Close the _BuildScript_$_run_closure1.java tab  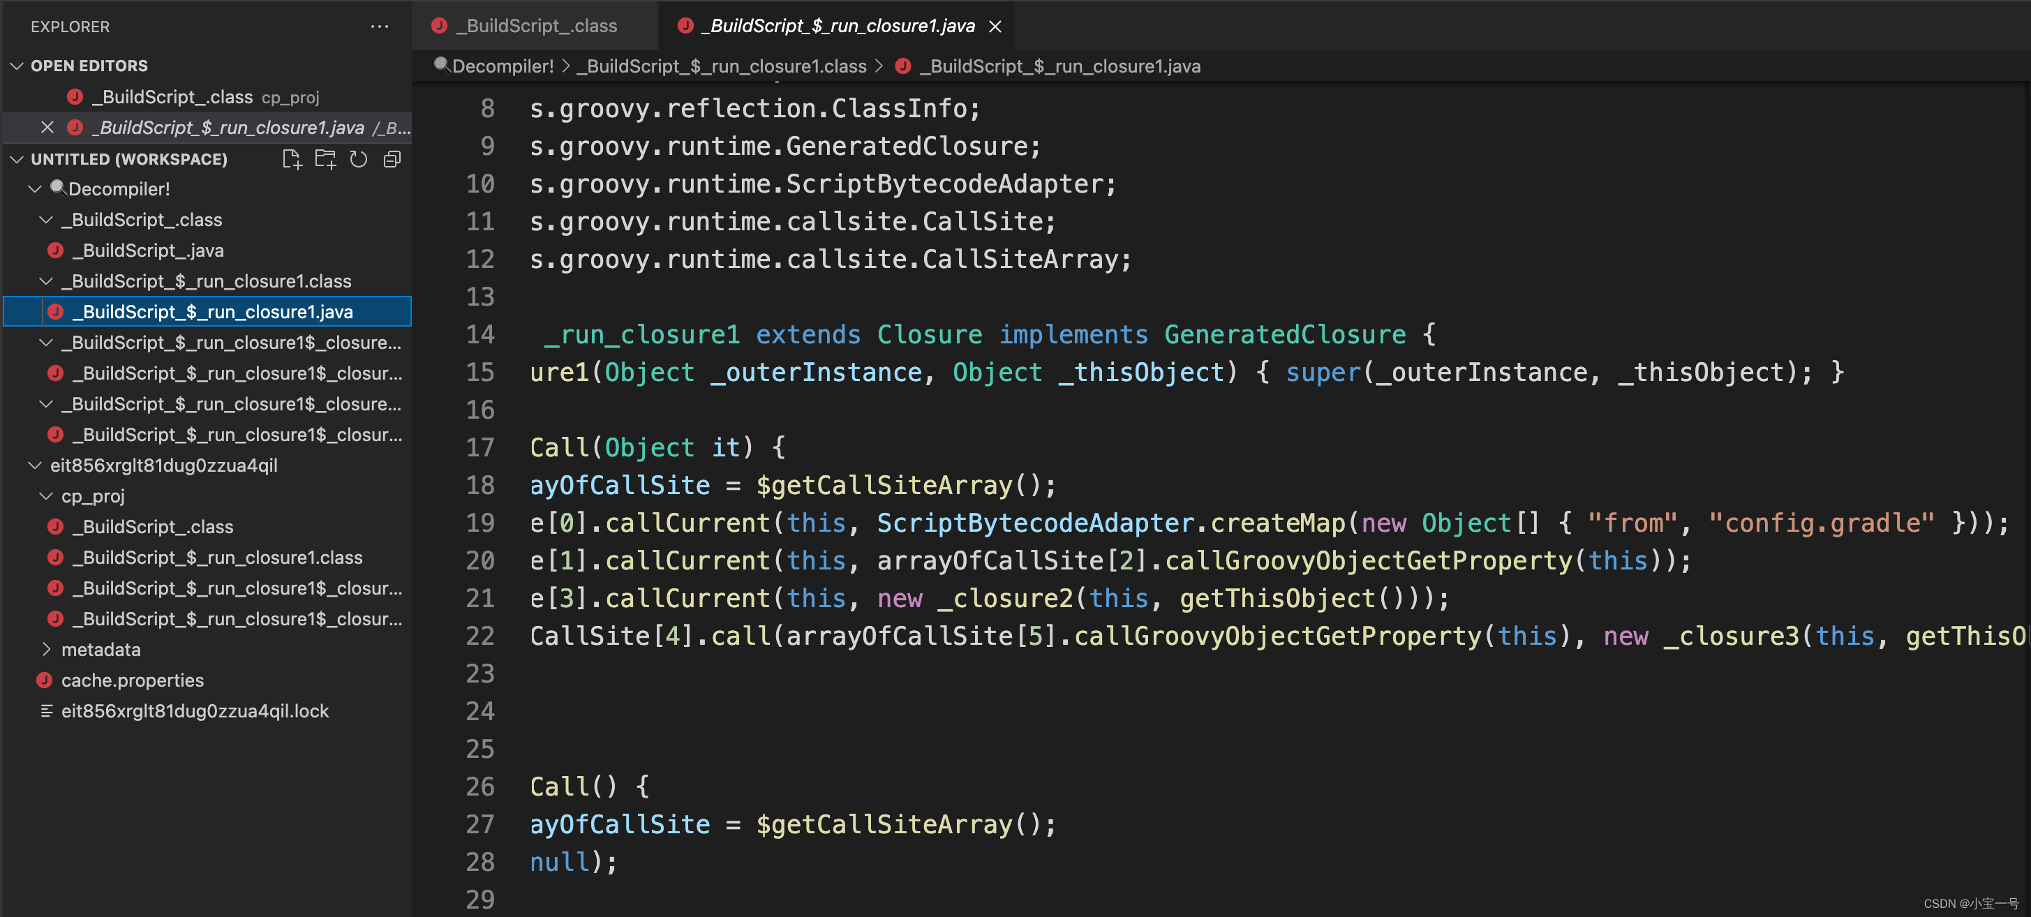995,27
